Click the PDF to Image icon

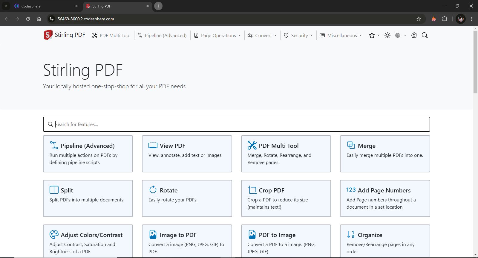point(252,234)
